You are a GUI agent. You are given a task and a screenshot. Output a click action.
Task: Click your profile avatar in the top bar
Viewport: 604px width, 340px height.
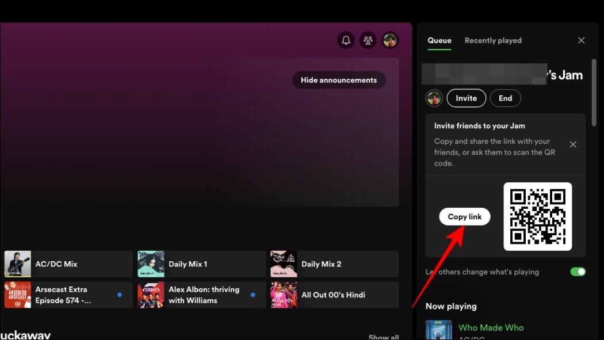(x=391, y=40)
